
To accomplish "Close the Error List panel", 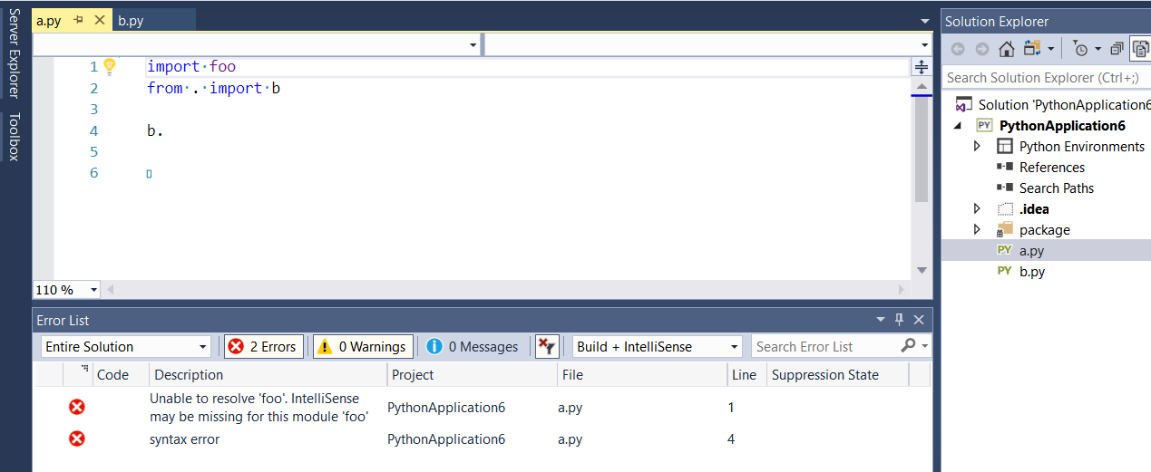I will pyautogui.click(x=919, y=320).
